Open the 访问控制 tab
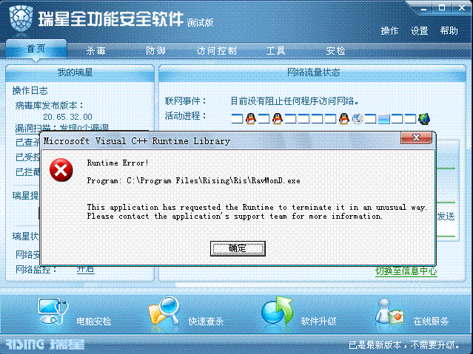This screenshot has width=473, height=354. 217,50
